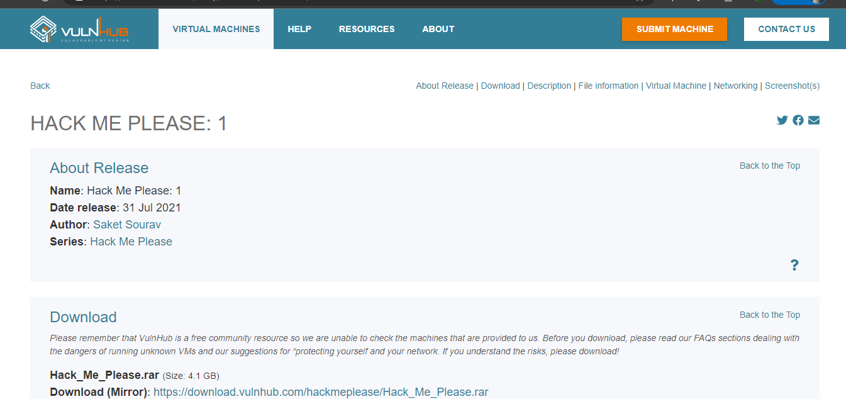The width and height of the screenshot is (846, 399).
Task: Go to the Resources menu
Action: pyautogui.click(x=367, y=29)
